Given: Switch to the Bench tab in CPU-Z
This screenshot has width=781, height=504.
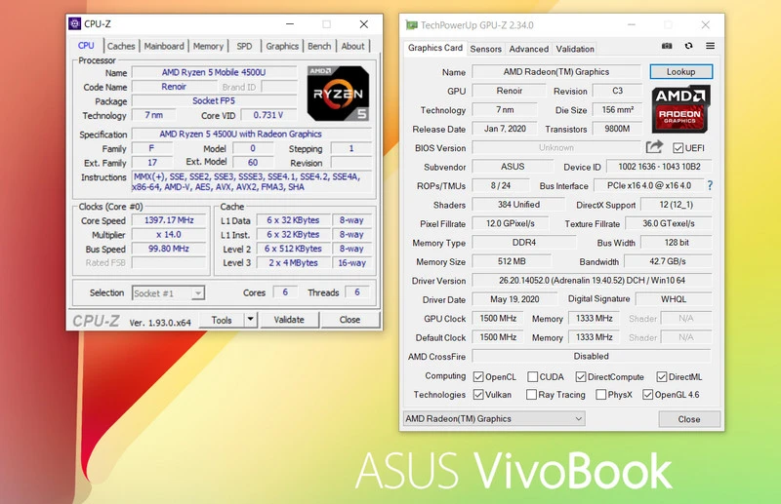Looking at the screenshot, I should tap(319, 46).
